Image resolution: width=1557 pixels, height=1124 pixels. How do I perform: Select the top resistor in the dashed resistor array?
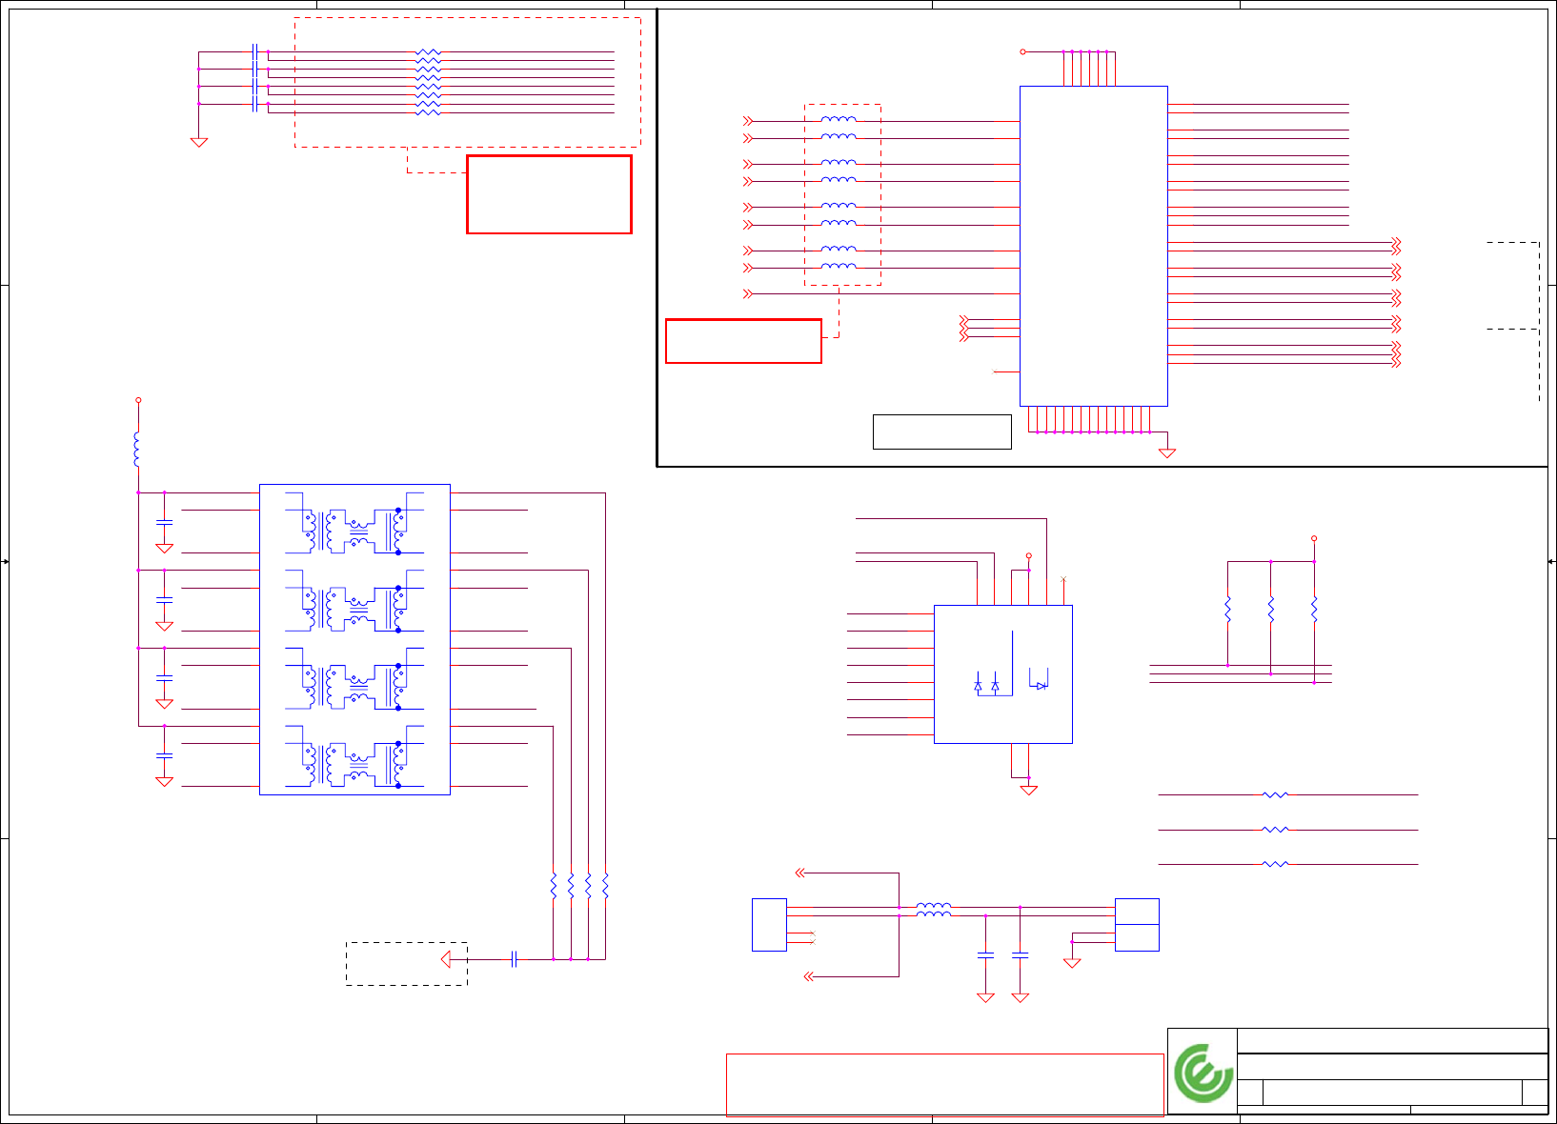(x=429, y=52)
